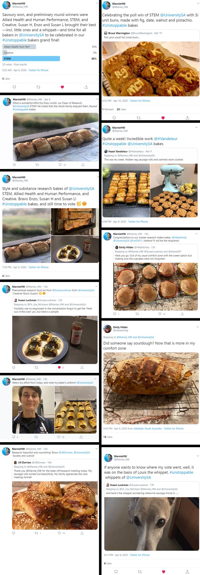The image size is (200, 575).
Task: Unlike the savoury poll winners tweet
Action: pyautogui.click(x=62, y=87)
